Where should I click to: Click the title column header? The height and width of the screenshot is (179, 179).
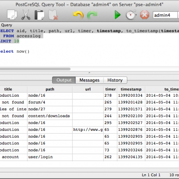[x=14, y=89]
